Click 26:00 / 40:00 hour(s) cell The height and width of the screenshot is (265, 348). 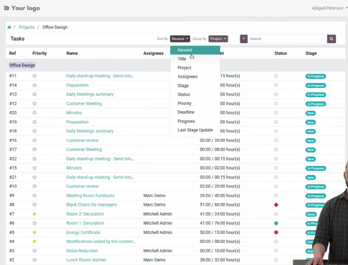click(x=220, y=196)
